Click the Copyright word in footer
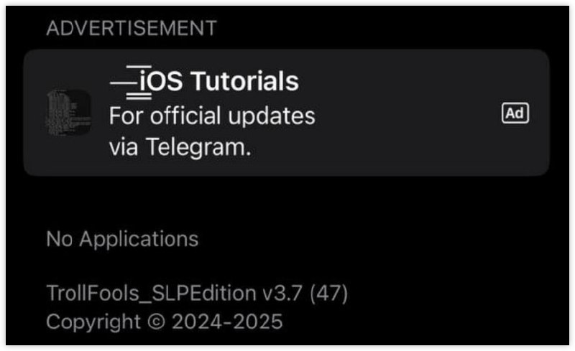Image resolution: width=575 pixels, height=351 pixels. pyautogui.click(x=93, y=322)
